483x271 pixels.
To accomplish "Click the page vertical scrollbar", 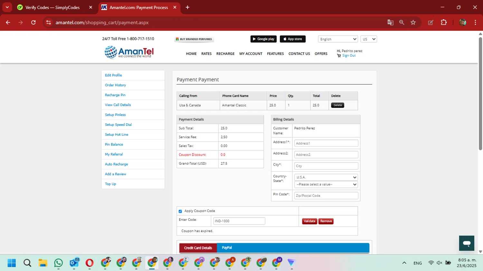I will click(x=480, y=93).
